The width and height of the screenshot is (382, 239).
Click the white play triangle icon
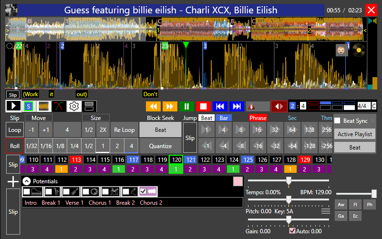[13, 106]
